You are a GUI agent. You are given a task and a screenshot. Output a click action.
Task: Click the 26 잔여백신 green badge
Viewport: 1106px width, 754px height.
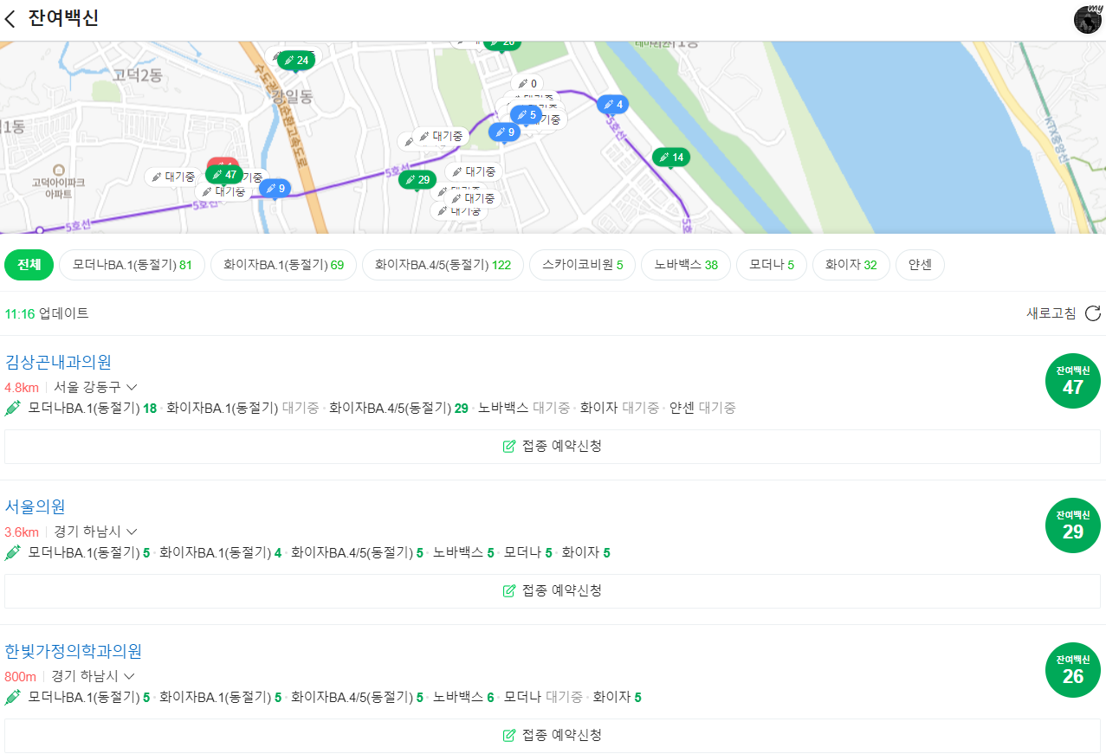(1073, 670)
